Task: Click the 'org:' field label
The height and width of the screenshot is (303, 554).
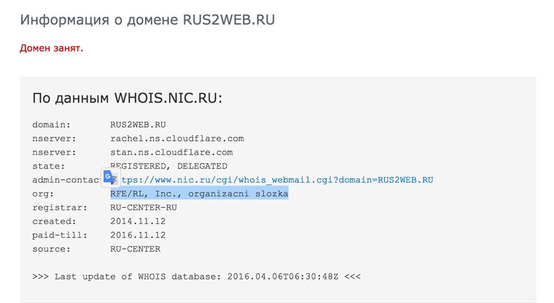Action: 43,194
